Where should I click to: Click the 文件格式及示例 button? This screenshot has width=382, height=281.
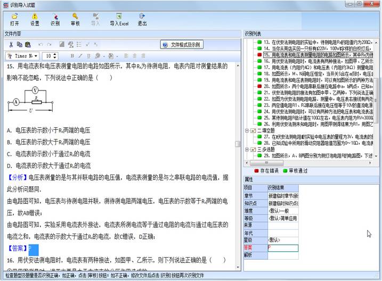(182, 45)
